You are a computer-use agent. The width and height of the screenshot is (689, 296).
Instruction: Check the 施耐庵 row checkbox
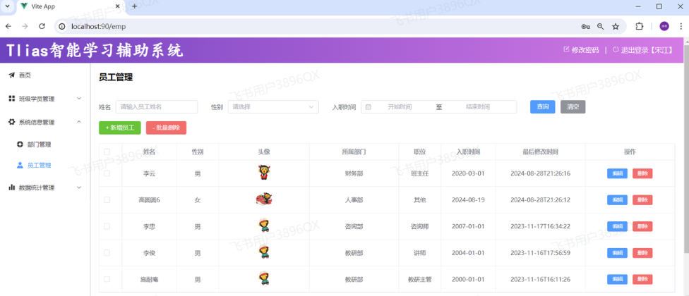point(107,279)
